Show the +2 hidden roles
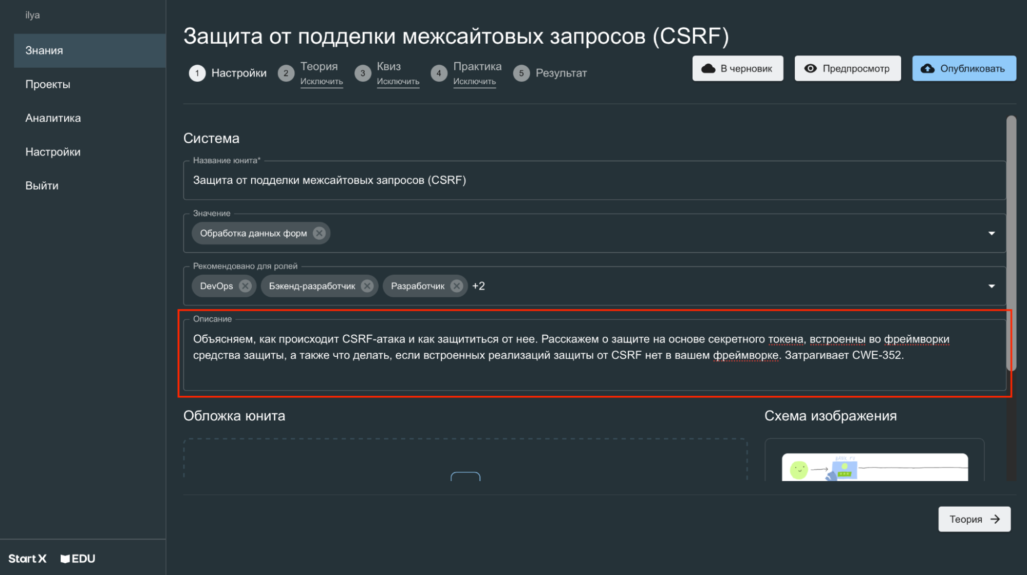The height and width of the screenshot is (575, 1027). (478, 286)
